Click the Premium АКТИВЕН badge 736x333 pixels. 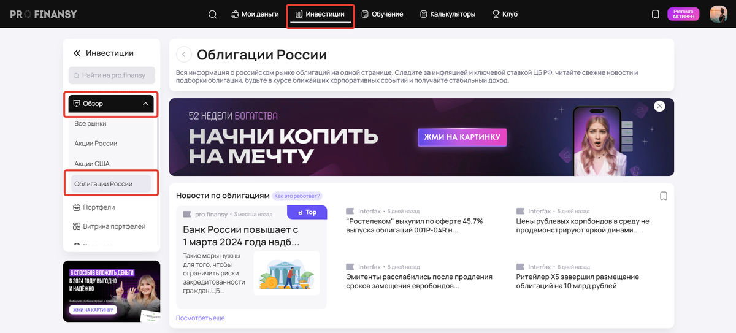pyautogui.click(x=683, y=14)
